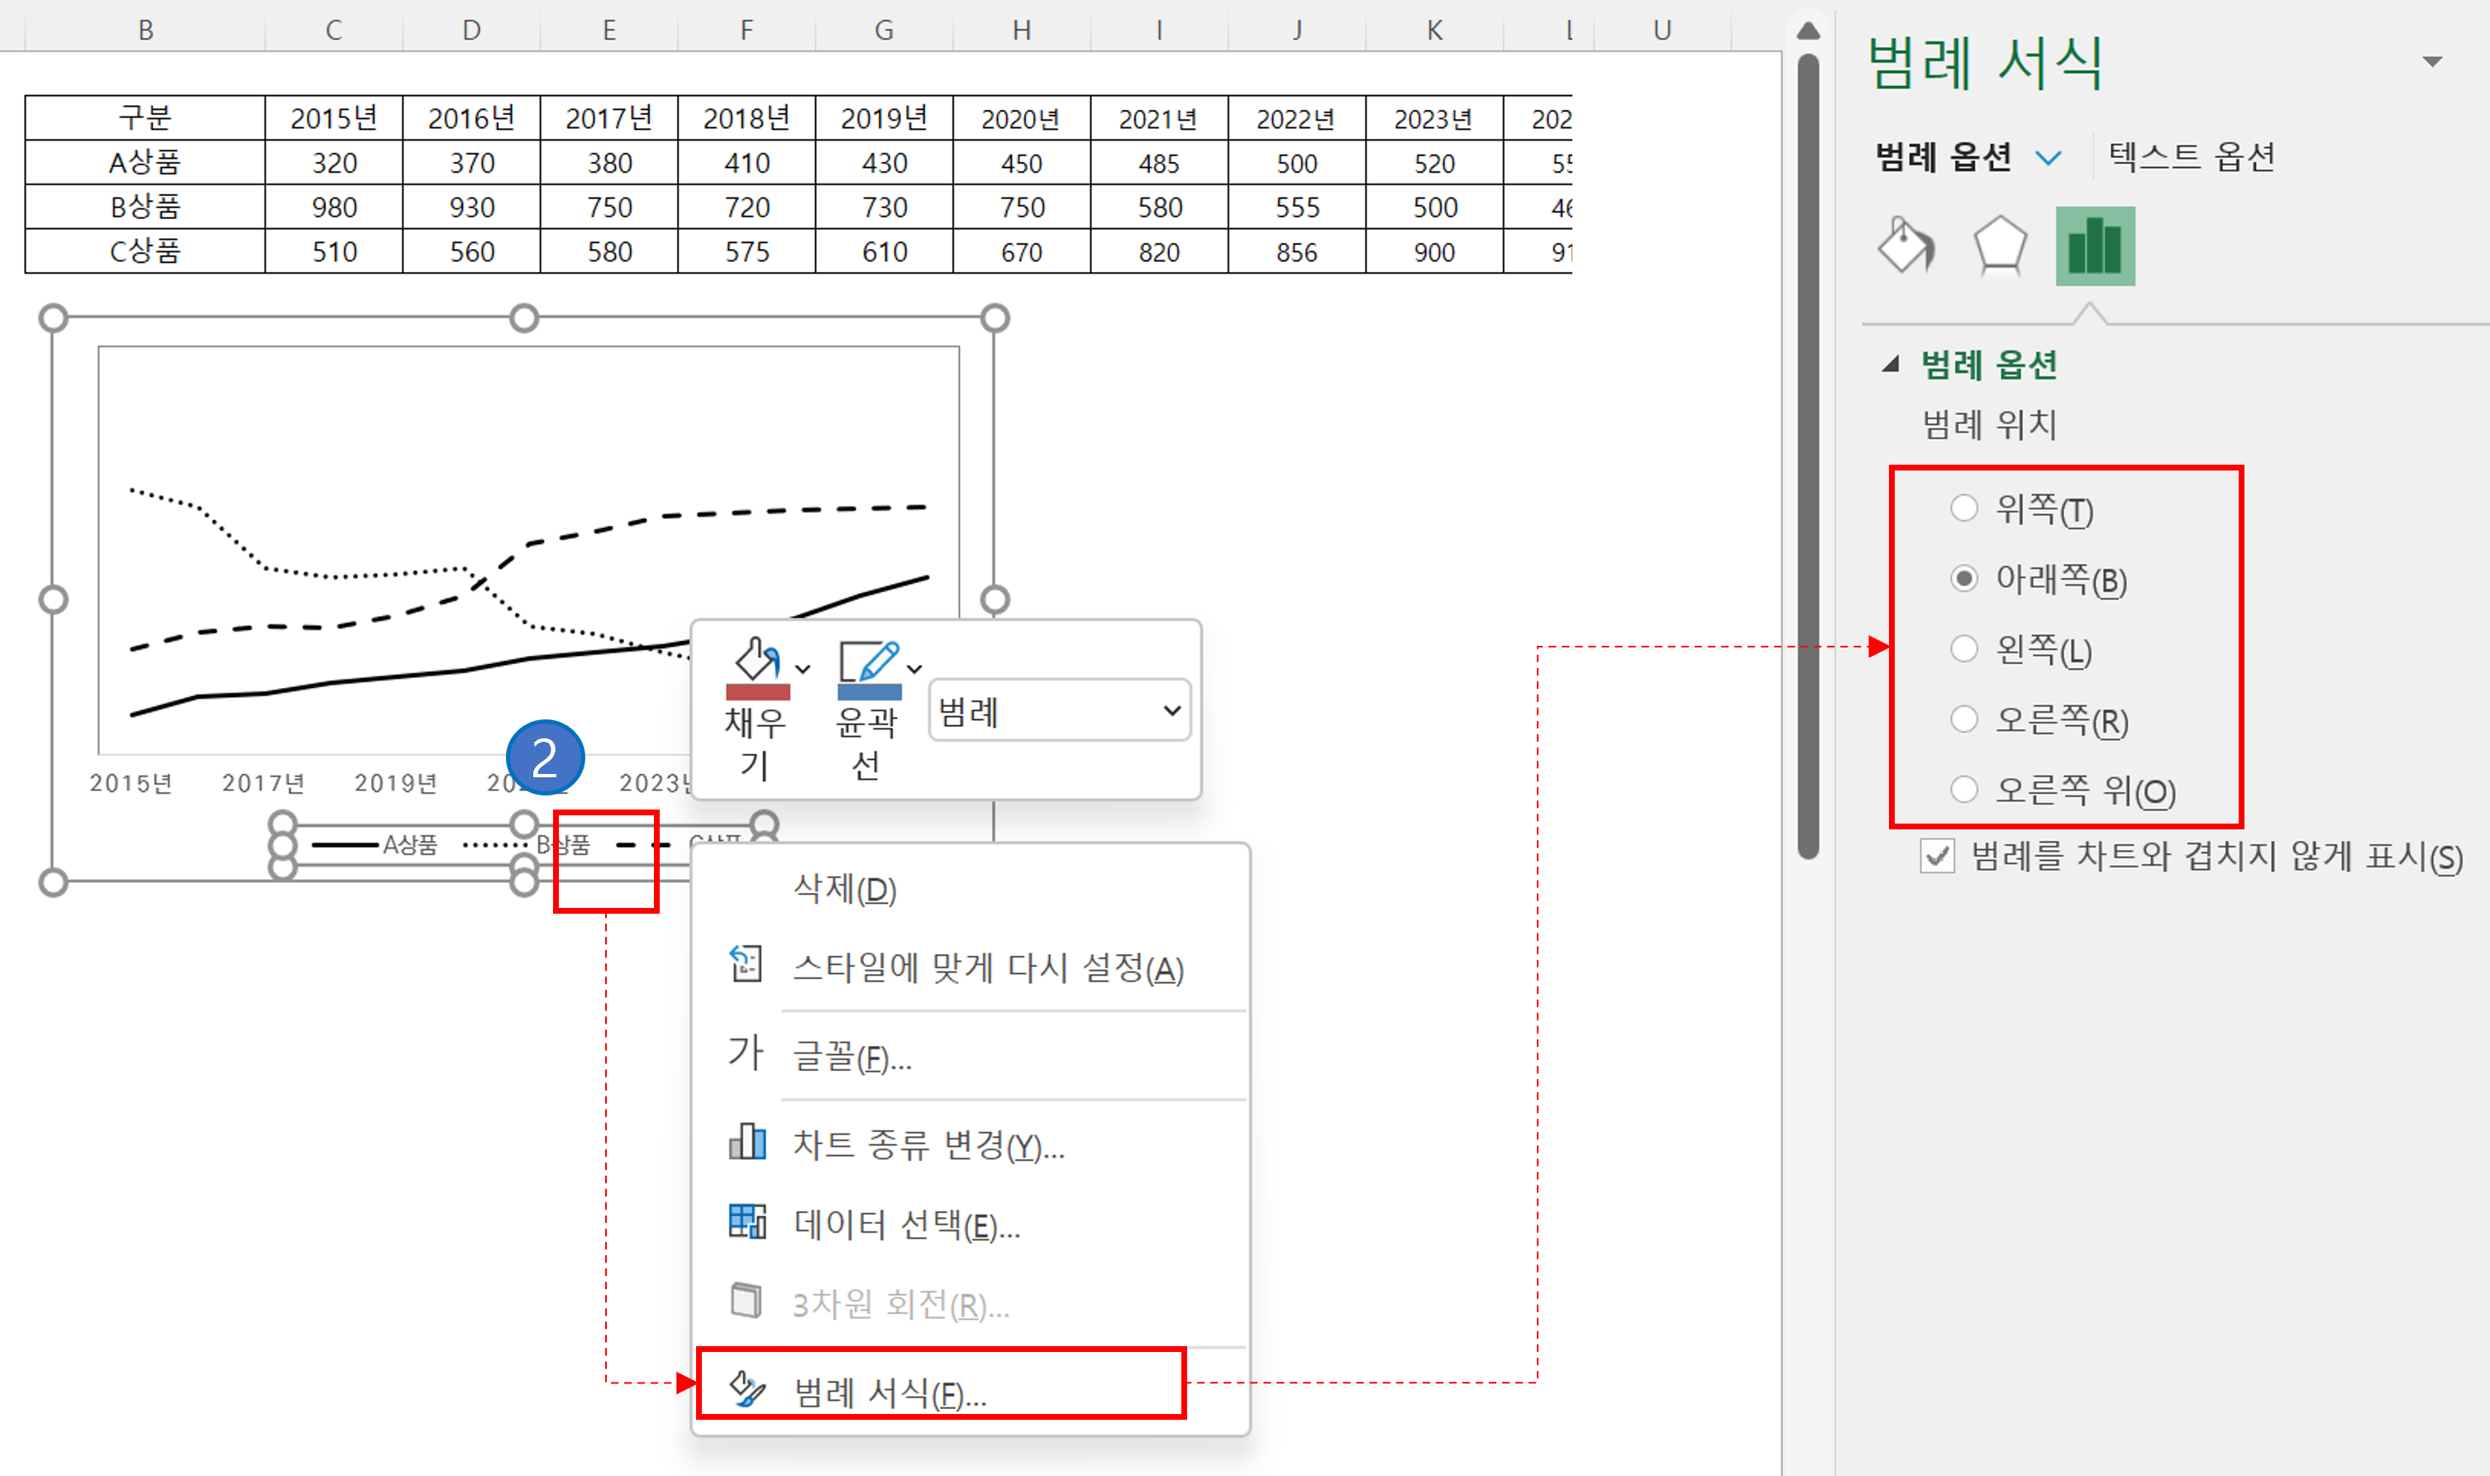Select the 위쪽(T) legend position
2490x1476 pixels.
coord(1964,509)
